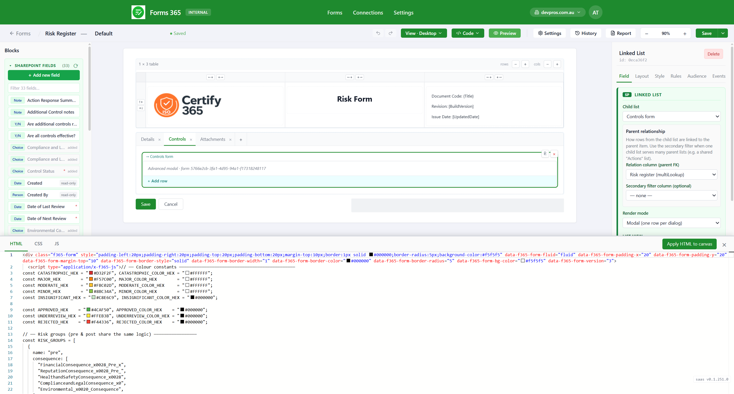Open the top Settings nav item
734x394 pixels.
403,12
